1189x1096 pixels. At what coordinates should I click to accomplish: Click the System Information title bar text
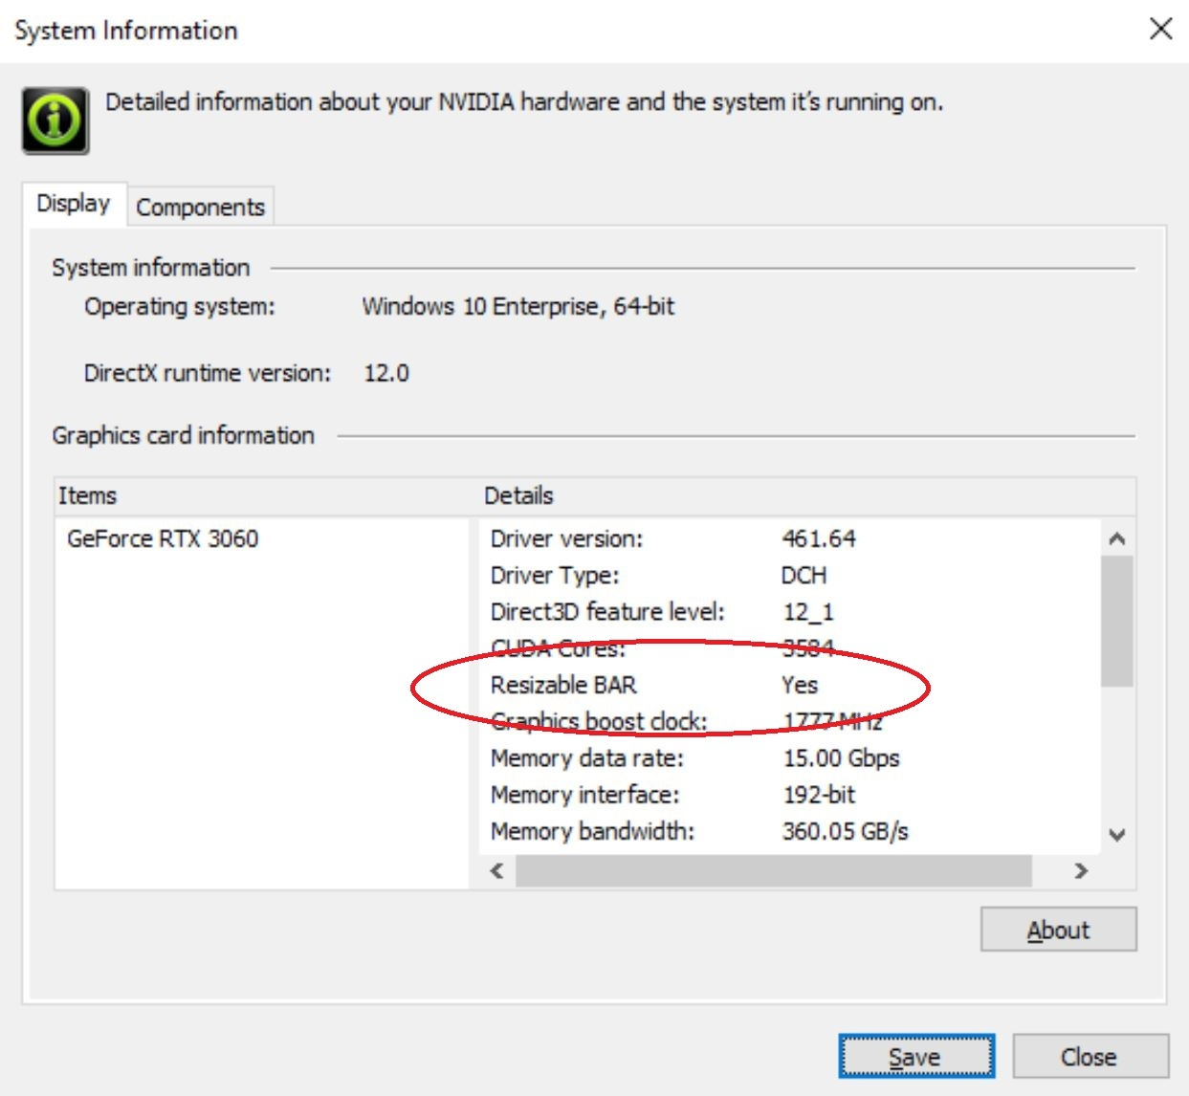[x=126, y=30]
